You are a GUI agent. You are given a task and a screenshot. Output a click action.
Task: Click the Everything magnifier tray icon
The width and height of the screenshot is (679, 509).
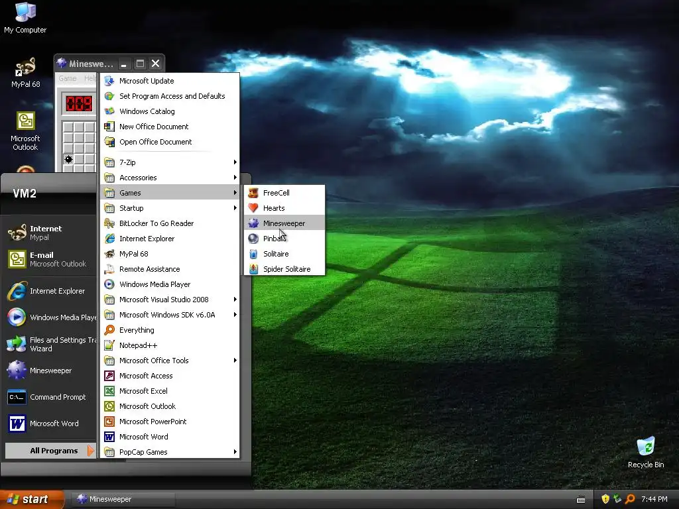[630, 499]
